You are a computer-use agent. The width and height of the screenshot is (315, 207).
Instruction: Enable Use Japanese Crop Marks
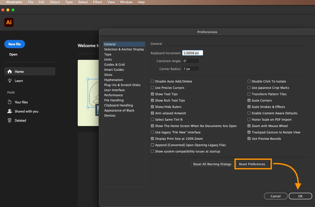pos(249,88)
